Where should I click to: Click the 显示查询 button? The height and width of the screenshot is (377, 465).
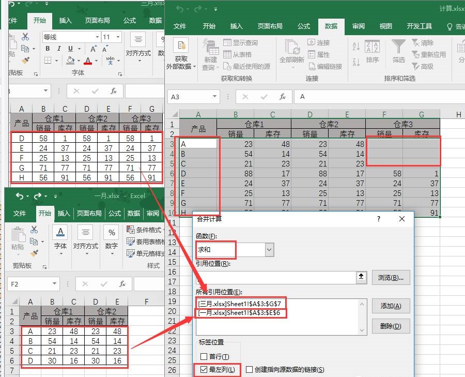240,42
